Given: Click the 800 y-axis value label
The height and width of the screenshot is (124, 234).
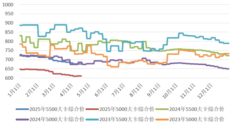Looking at the screenshot, I should [x=9, y=41].
